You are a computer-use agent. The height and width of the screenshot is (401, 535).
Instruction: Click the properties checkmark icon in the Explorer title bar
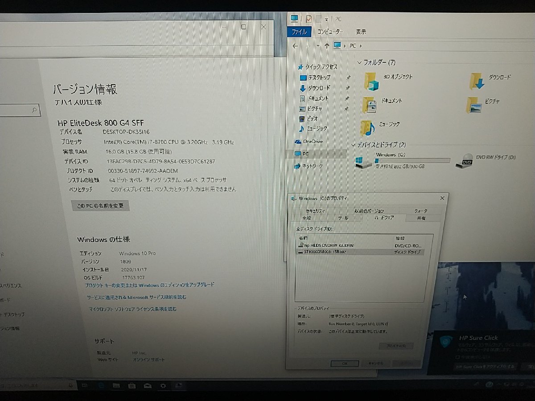click(309, 19)
